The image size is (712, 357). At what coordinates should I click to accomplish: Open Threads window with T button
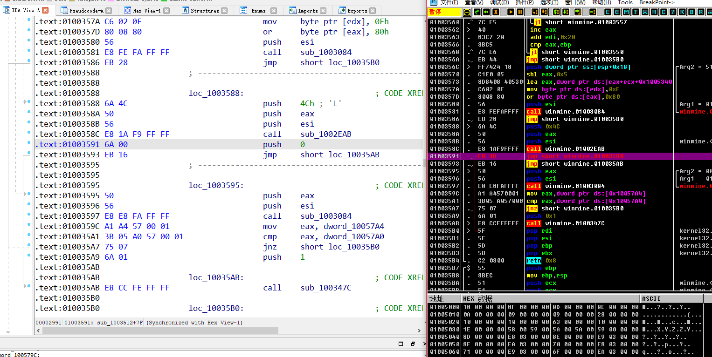click(x=636, y=12)
